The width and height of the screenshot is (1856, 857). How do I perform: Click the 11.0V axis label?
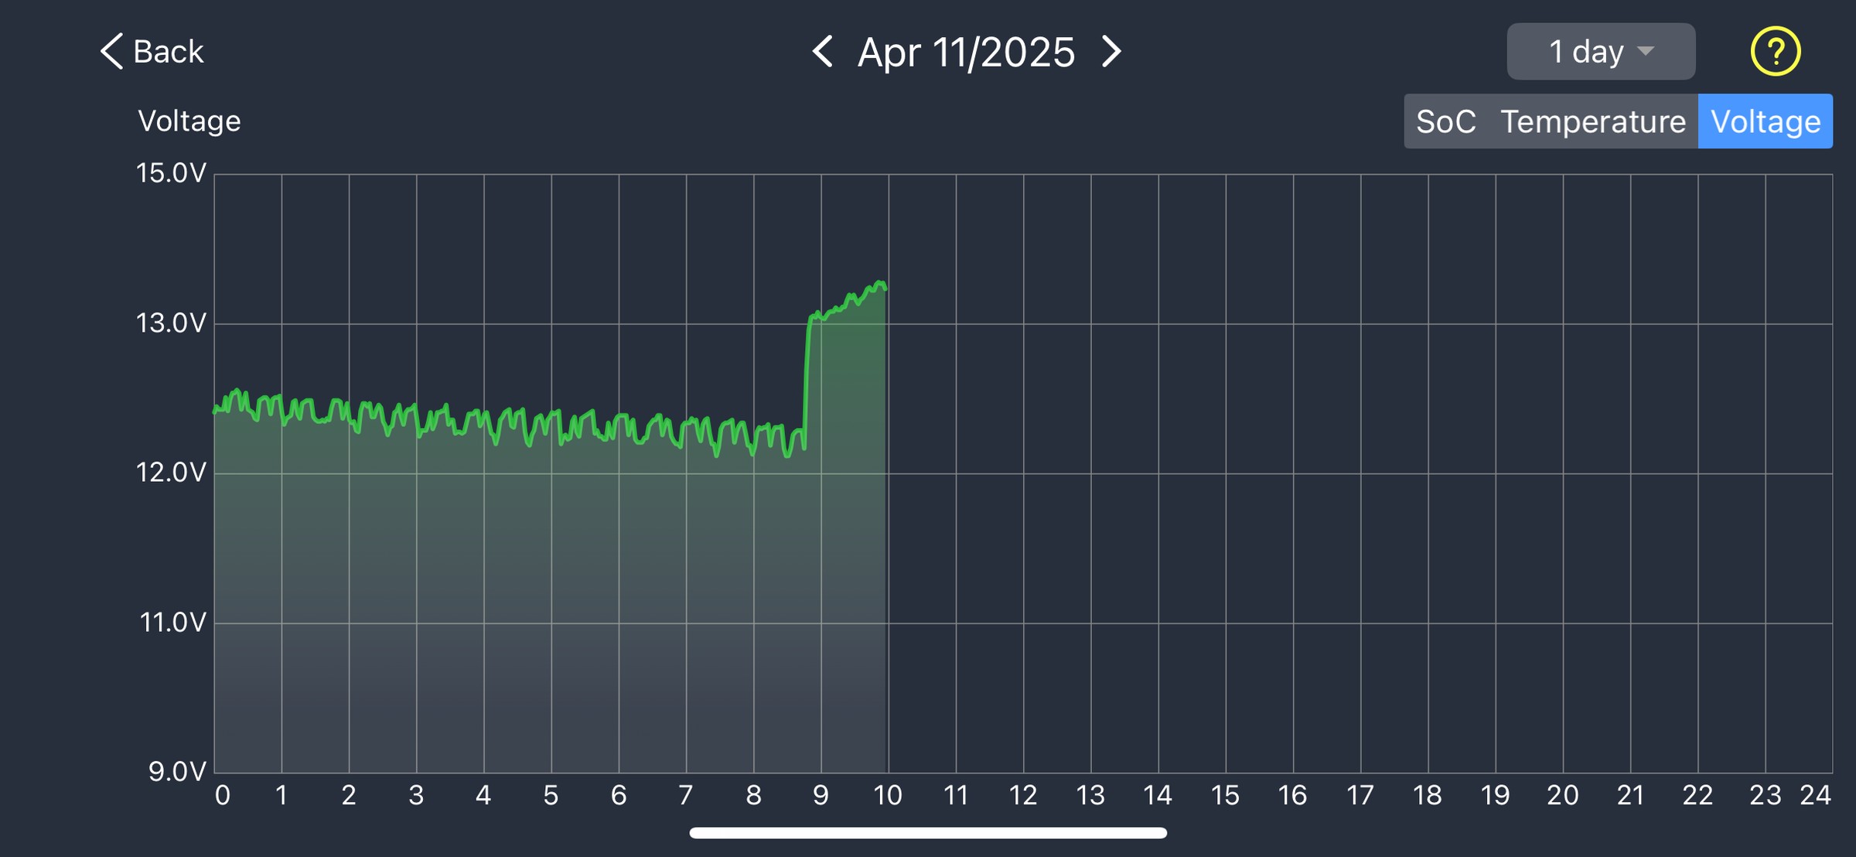click(172, 622)
